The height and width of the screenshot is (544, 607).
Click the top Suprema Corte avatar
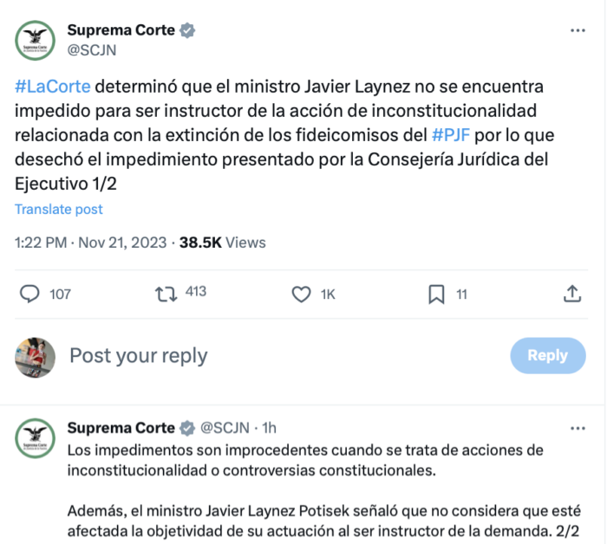35,39
